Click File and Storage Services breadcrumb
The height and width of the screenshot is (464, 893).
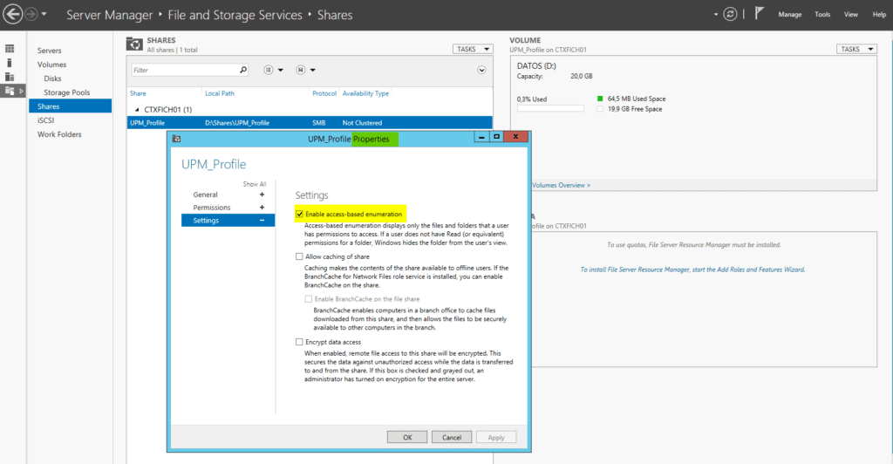[235, 16]
